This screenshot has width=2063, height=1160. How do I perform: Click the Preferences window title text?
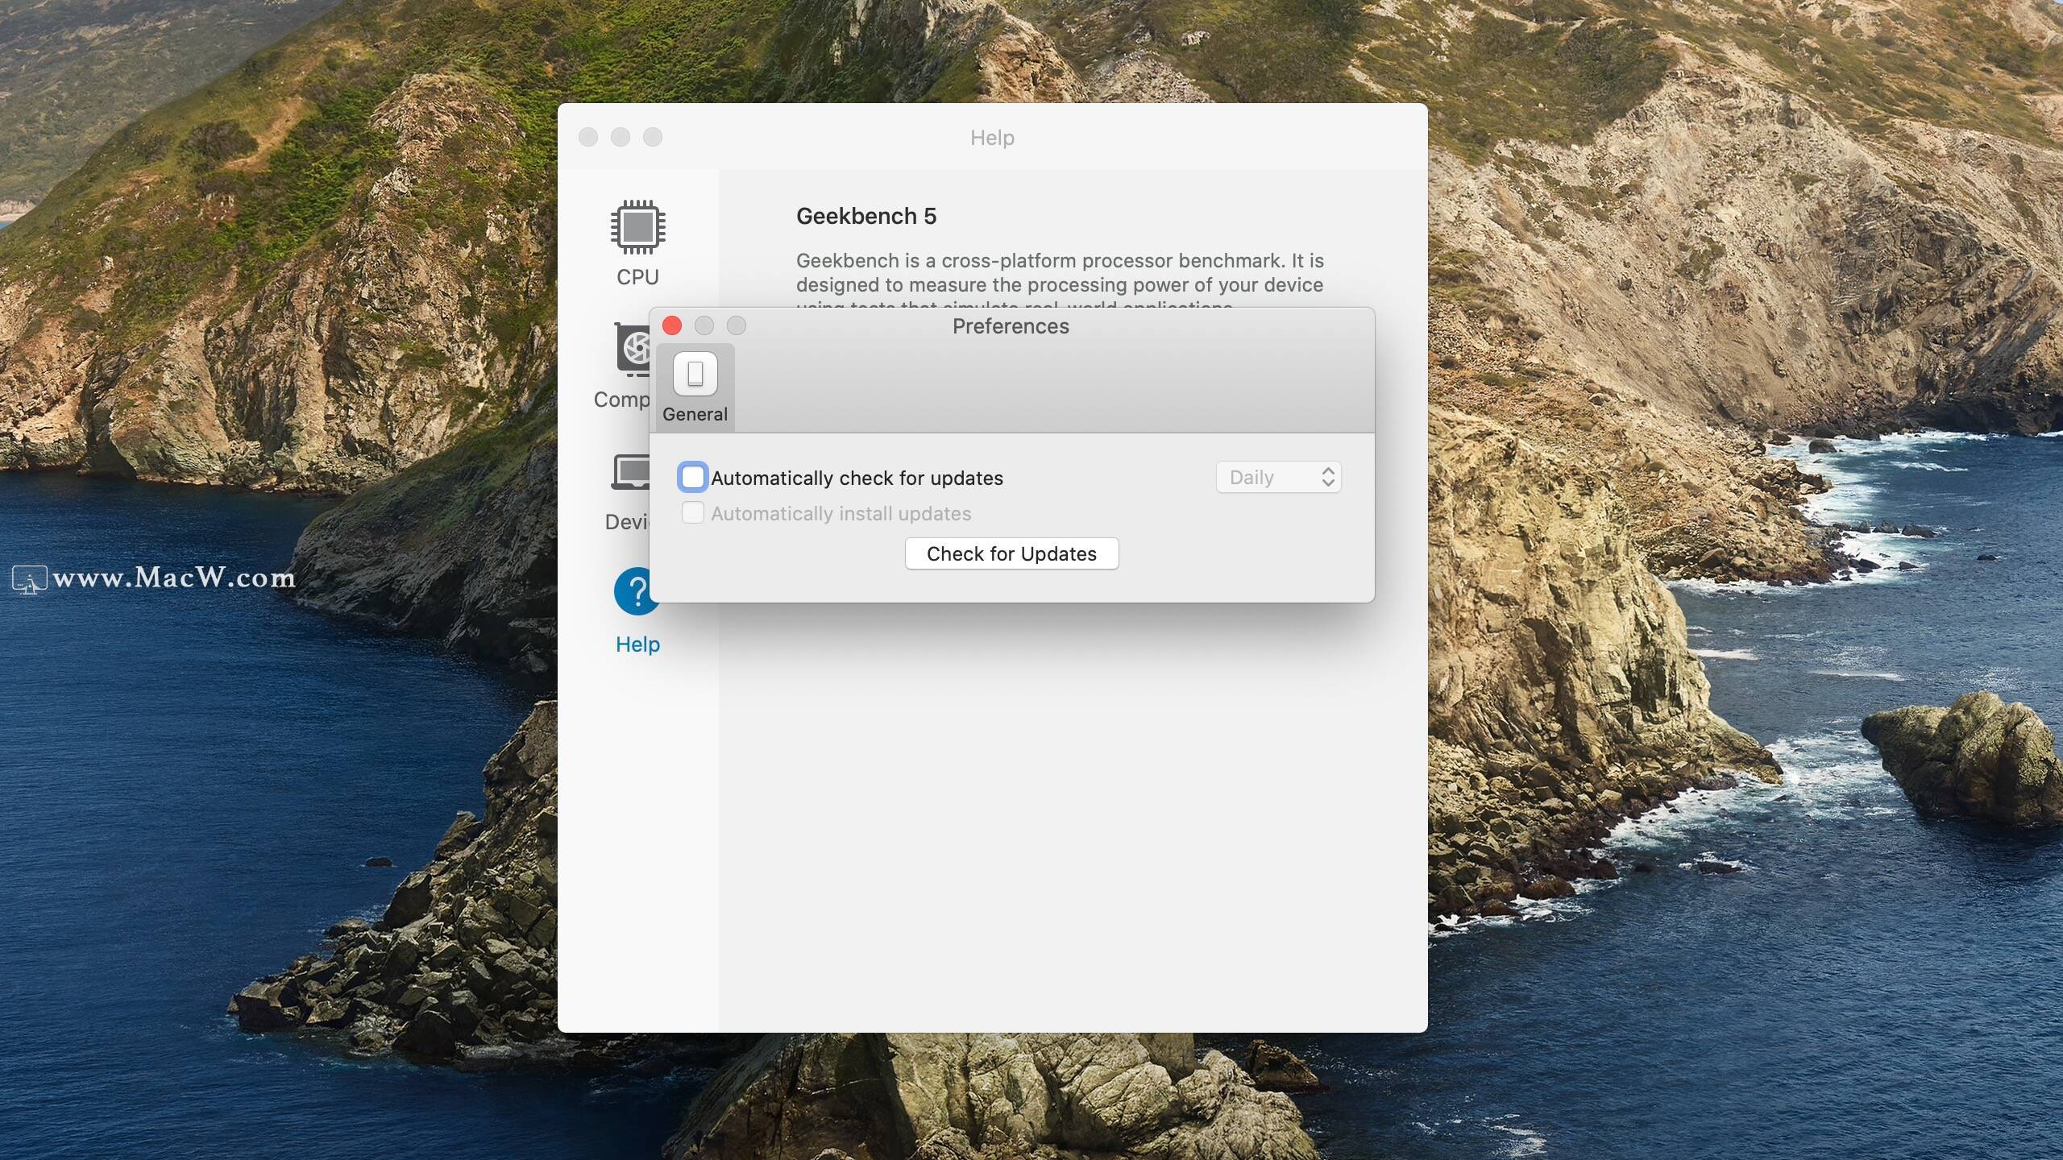pyautogui.click(x=1011, y=326)
